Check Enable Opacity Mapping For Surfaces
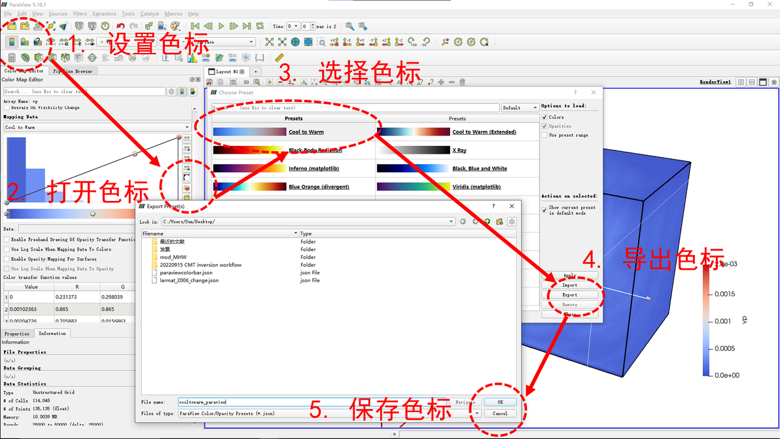The image size is (780, 439). coord(7,259)
